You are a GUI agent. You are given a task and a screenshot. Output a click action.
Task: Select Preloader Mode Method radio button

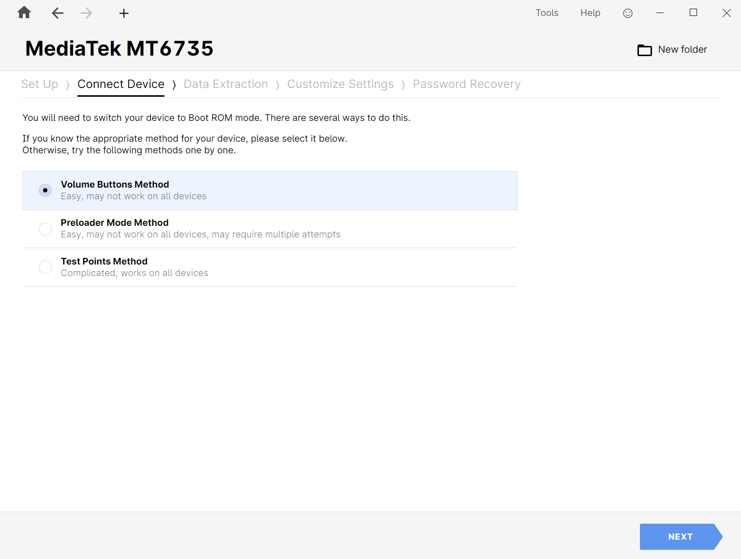click(45, 229)
